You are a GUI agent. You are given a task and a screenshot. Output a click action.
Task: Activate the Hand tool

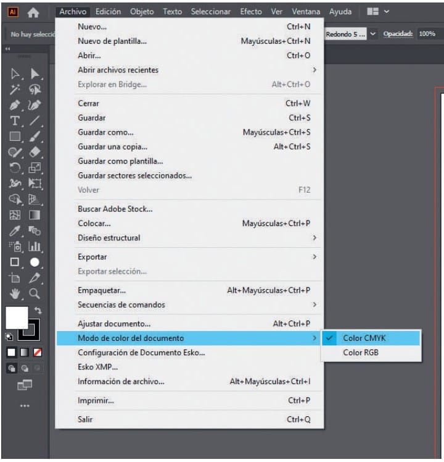15,293
